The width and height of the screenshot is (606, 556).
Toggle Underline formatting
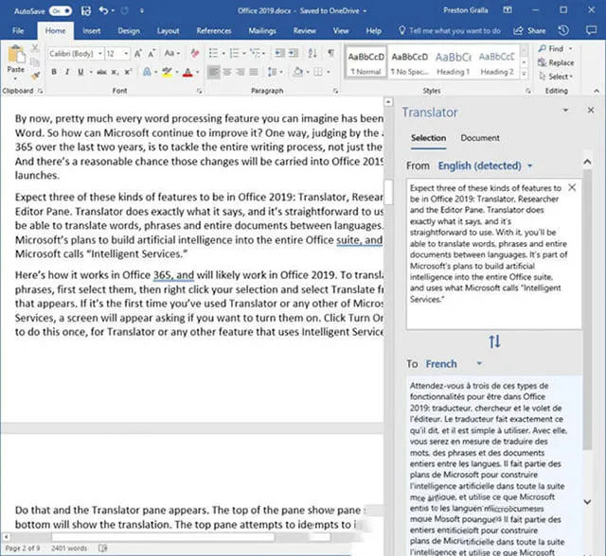pyautogui.click(x=80, y=72)
